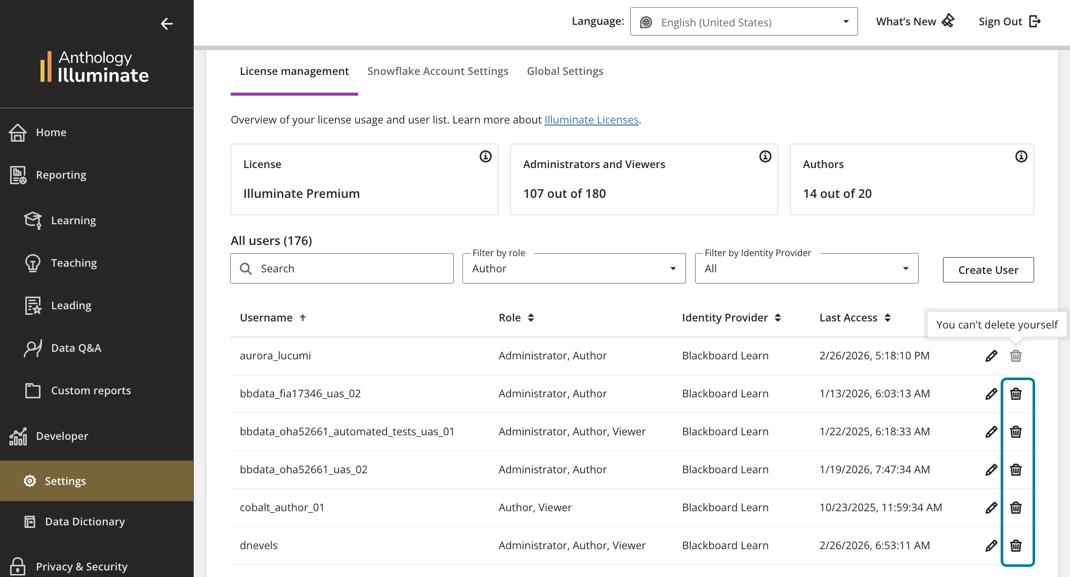
Task: Click the License card info icon
Action: 485,156
